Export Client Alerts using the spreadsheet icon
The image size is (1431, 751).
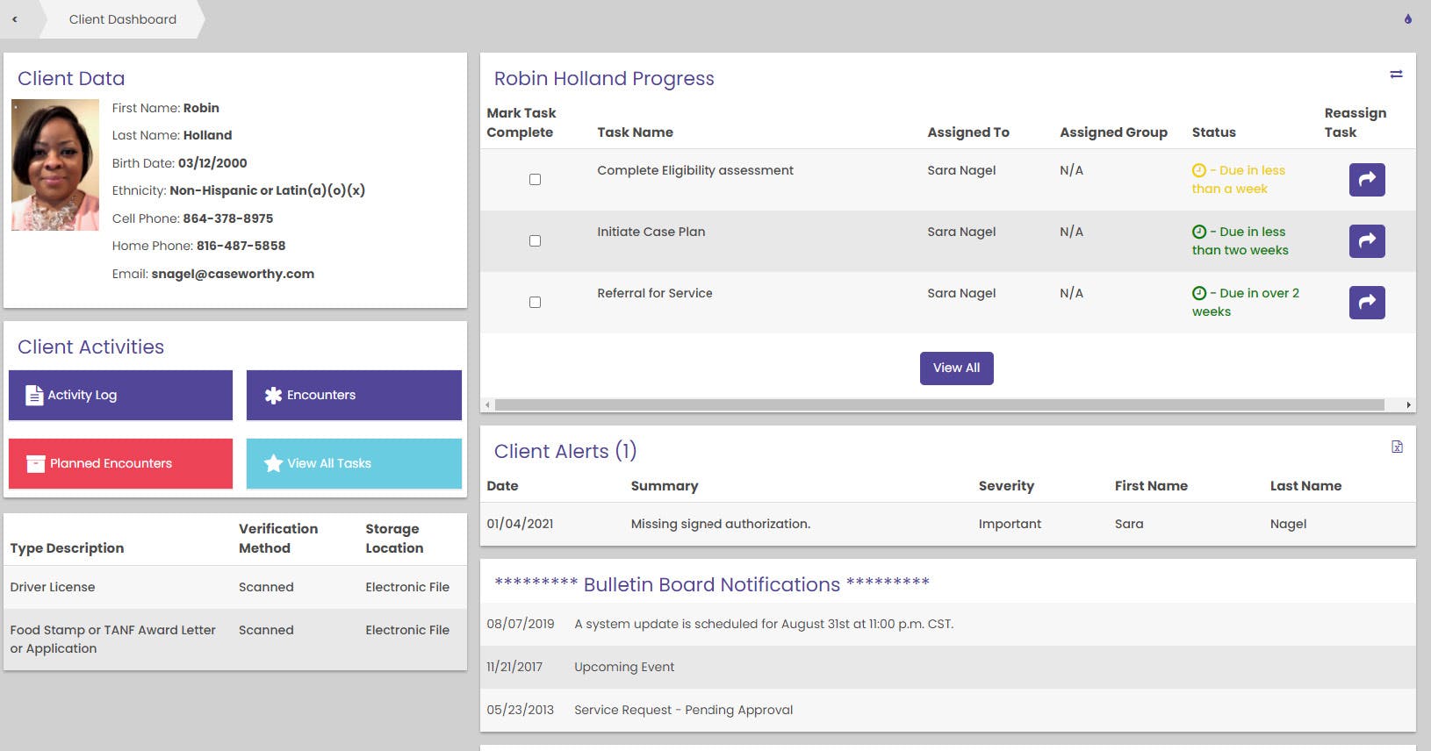1397,447
